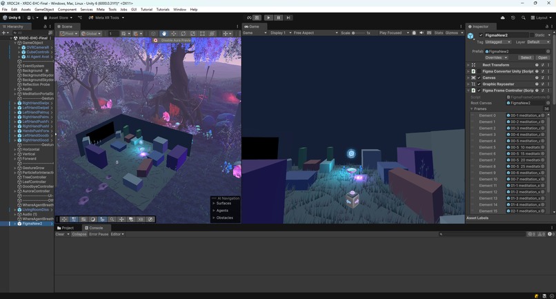Lock the Inspector panel

[546, 27]
